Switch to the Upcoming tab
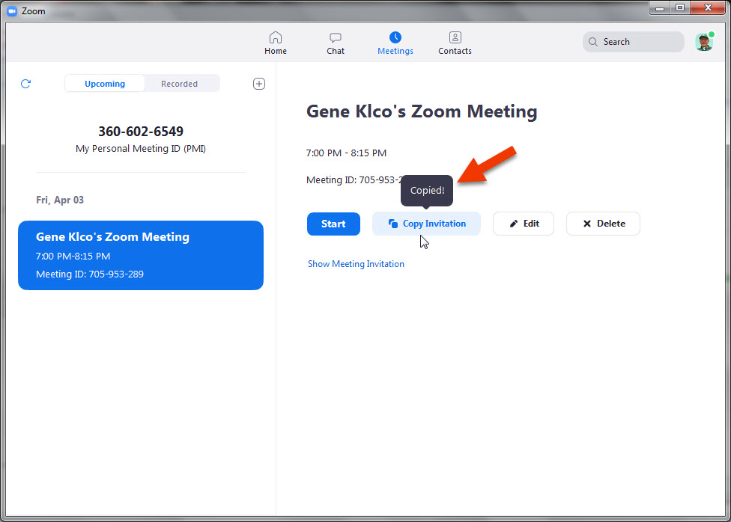731x522 pixels. coord(105,84)
